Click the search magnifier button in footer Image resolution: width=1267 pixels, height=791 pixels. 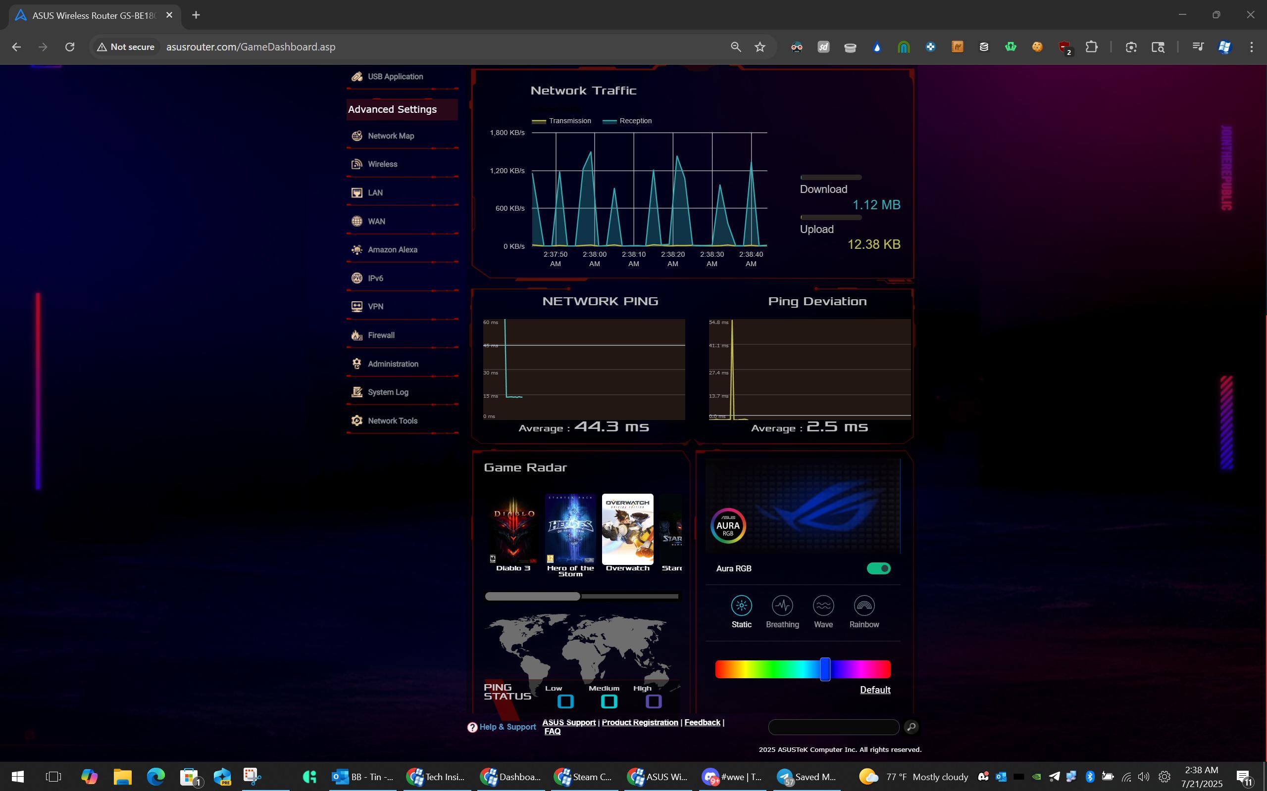tap(911, 727)
